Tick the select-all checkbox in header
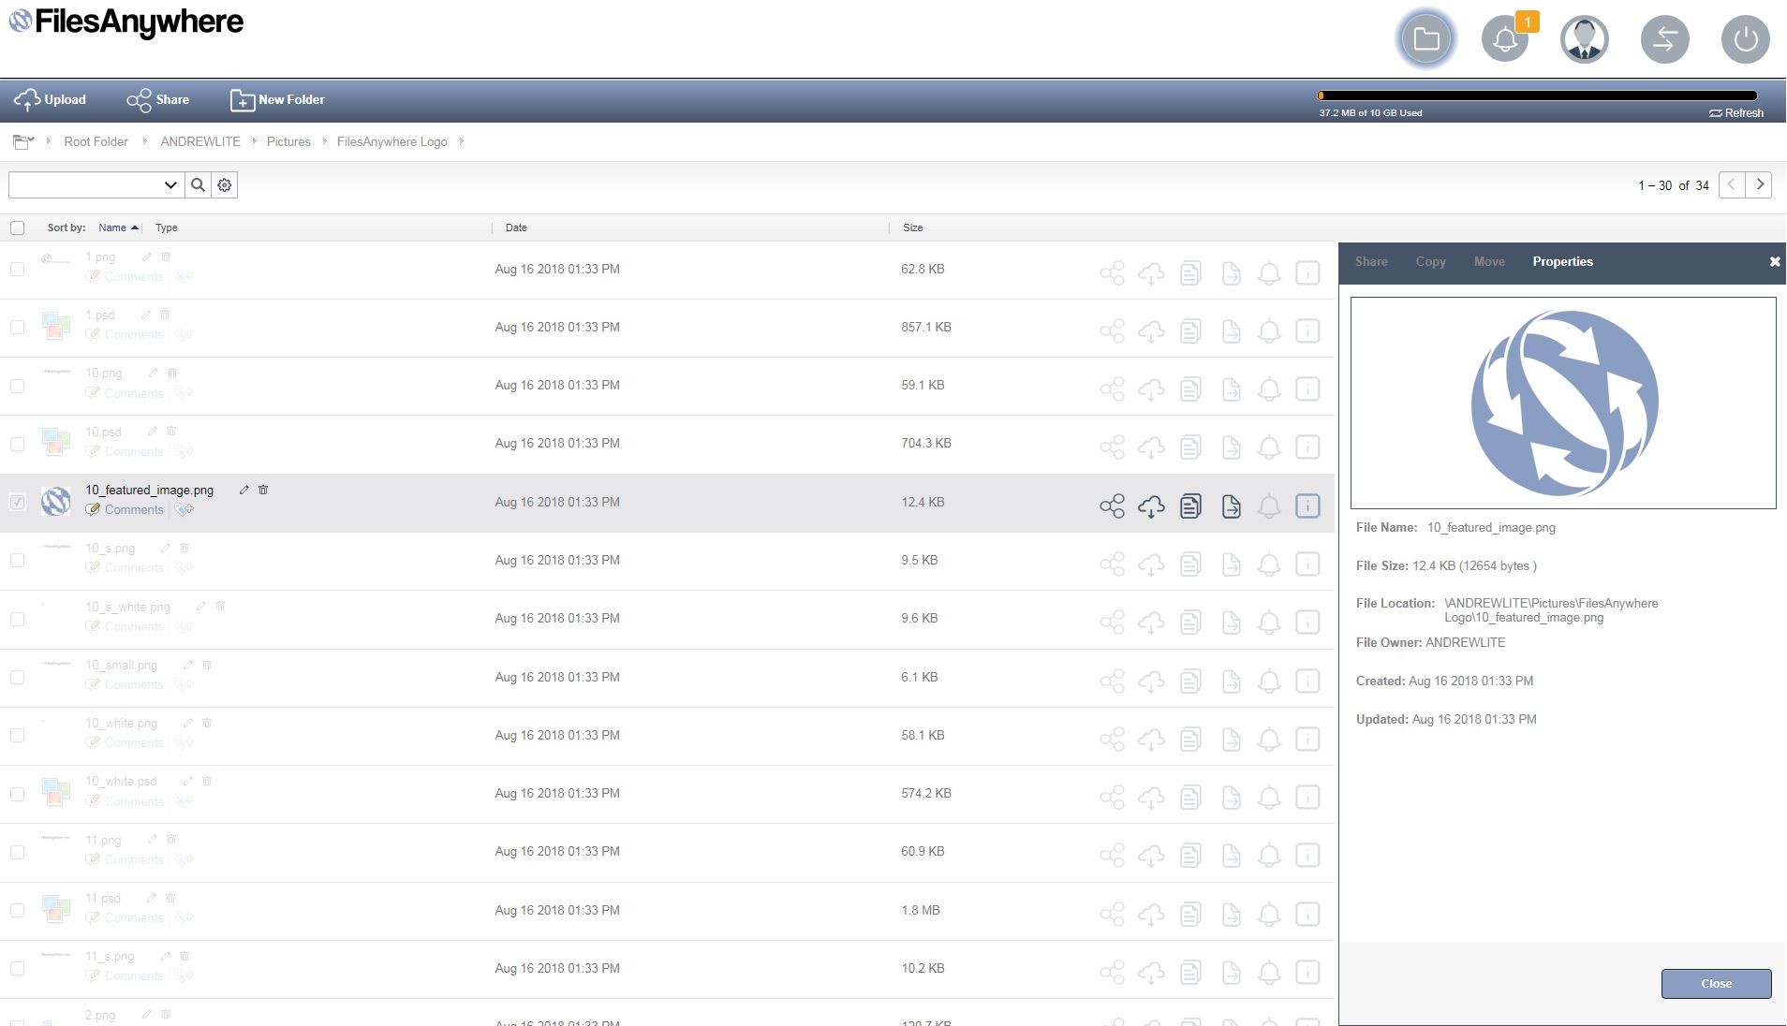The width and height of the screenshot is (1787, 1026). tap(17, 227)
